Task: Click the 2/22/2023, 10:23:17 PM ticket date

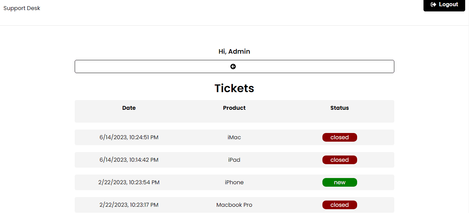Action: click(x=129, y=205)
